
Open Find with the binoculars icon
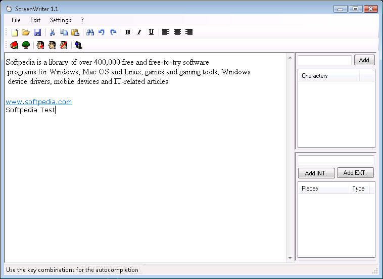point(90,32)
